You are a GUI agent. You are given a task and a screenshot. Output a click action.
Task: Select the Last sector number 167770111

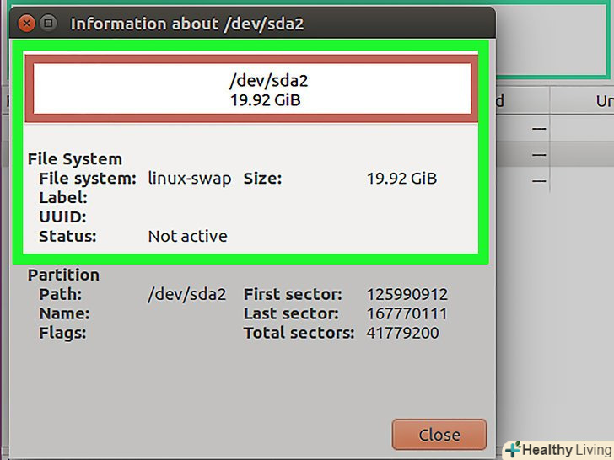coord(407,313)
